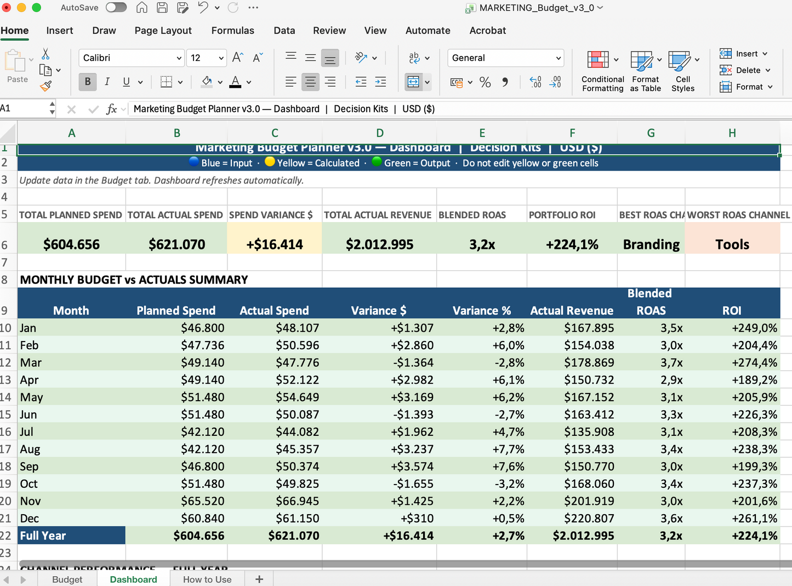Click the Save As icon with pencil

[183, 8]
